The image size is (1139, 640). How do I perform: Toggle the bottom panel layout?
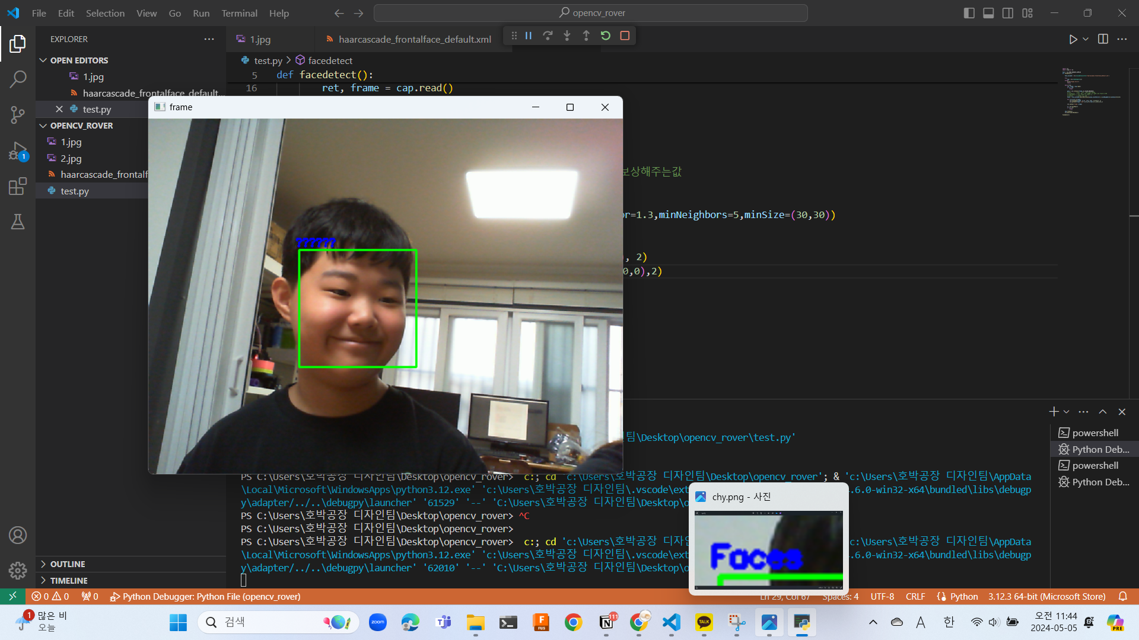point(988,13)
